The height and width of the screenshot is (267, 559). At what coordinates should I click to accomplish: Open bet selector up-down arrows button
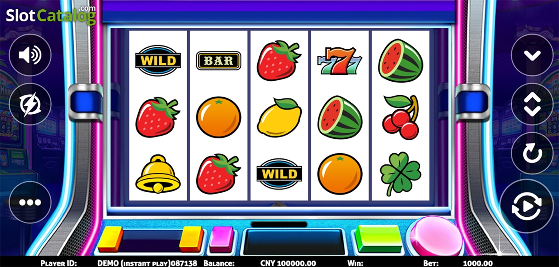pyautogui.click(x=532, y=104)
